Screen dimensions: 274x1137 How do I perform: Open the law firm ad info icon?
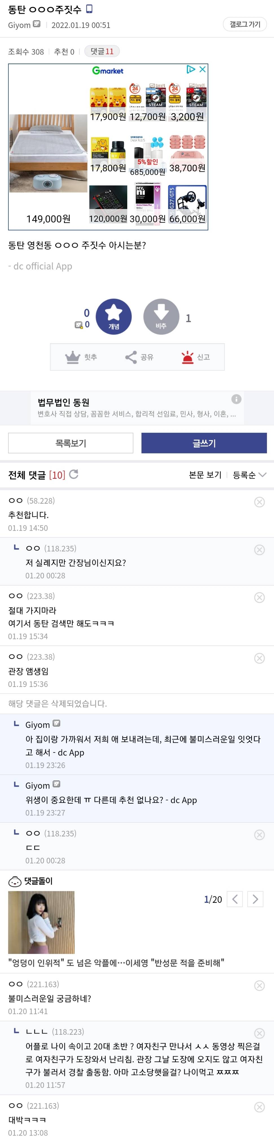[236, 399]
